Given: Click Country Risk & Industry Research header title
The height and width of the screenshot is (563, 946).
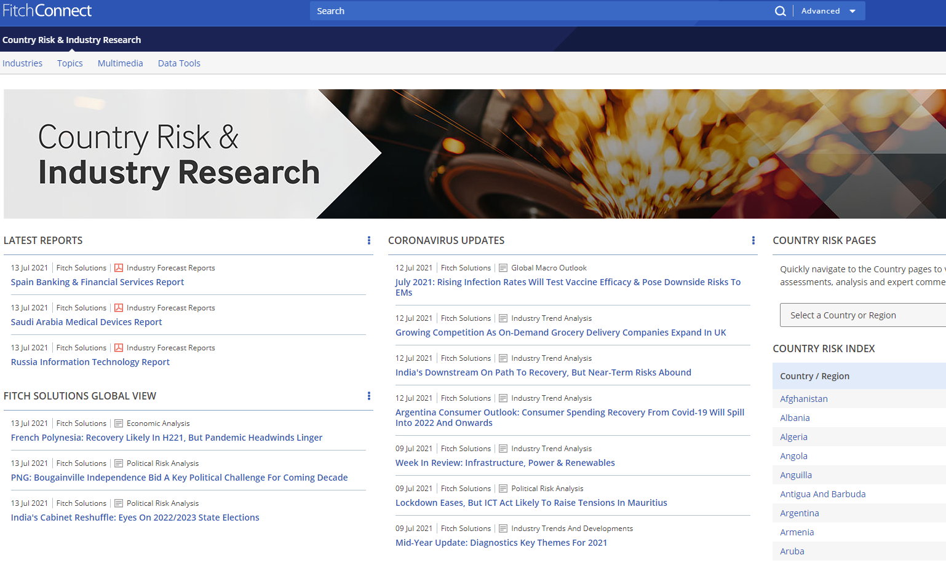Looking at the screenshot, I should [x=71, y=40].
